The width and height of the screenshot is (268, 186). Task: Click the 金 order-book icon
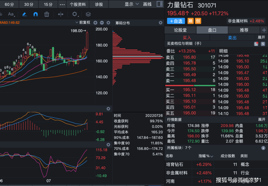[x=256, y=44]
